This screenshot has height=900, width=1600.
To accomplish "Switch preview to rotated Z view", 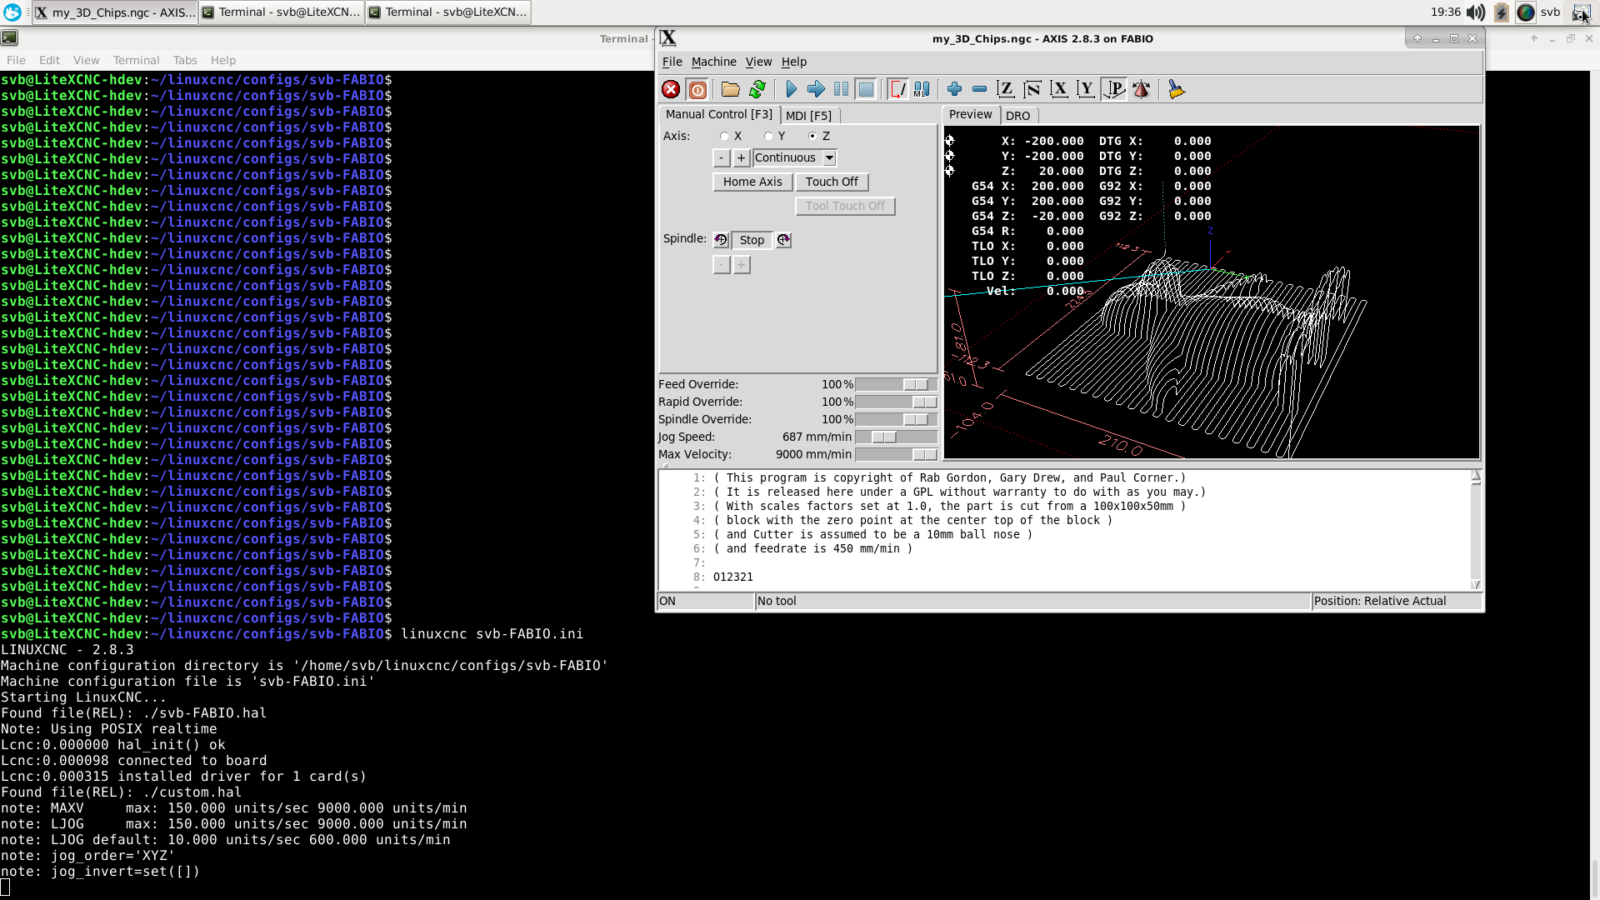I will pyautogui.click(x=1032, y=89).
